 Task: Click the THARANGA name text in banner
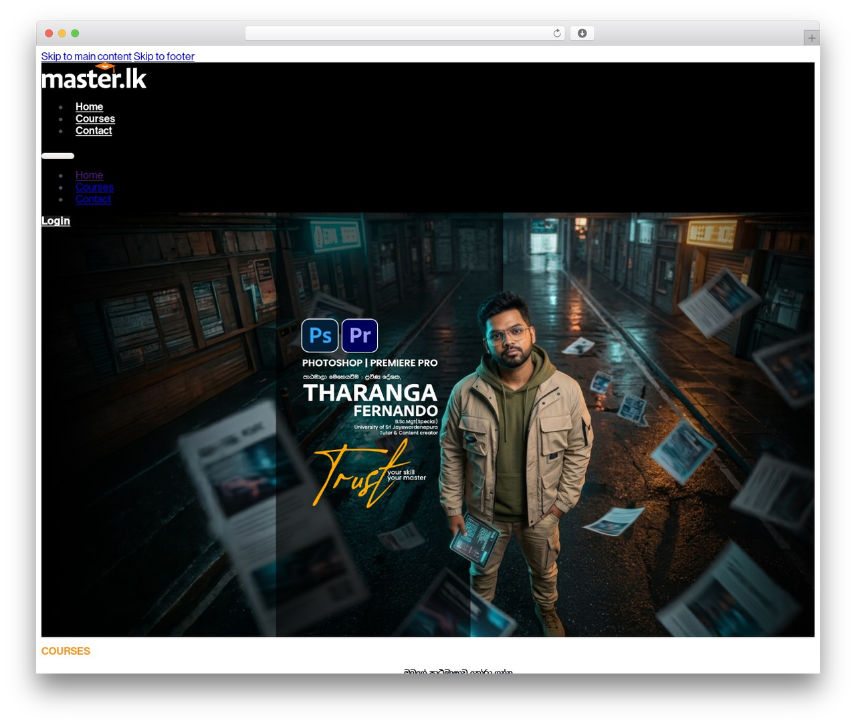tap(370, 393)
